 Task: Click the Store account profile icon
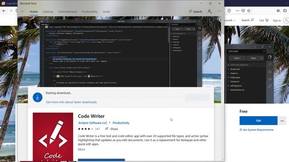coord(210,11)
